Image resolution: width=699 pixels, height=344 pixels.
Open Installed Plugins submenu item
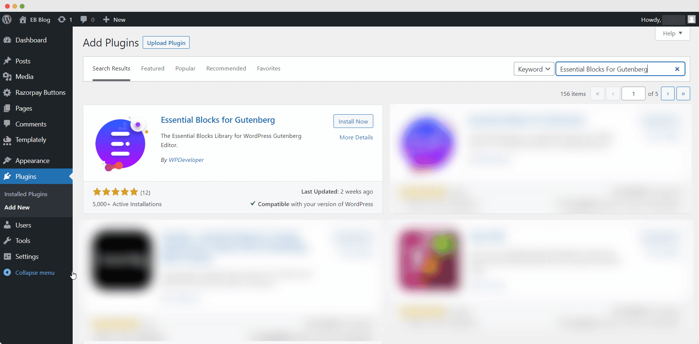(x=26, y=194)
